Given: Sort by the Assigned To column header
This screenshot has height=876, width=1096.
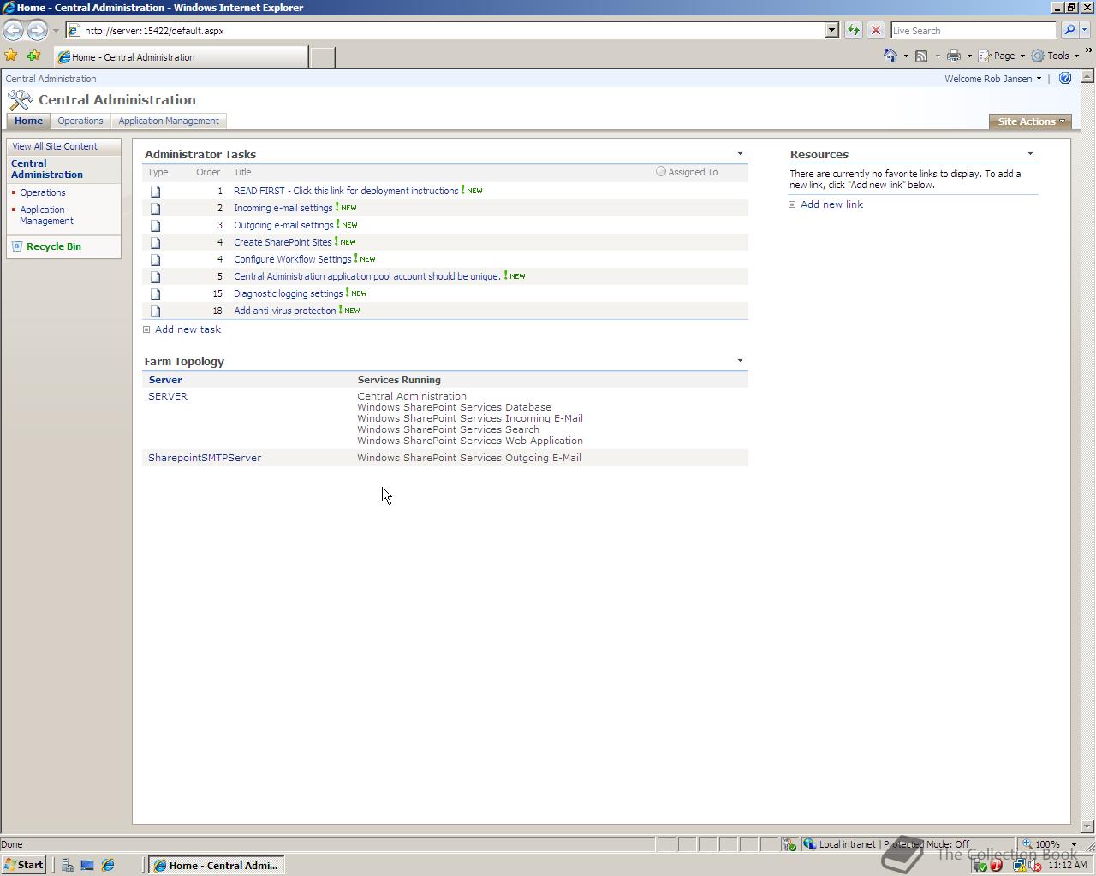Looking at the screenshot, I should coord(693,172).
